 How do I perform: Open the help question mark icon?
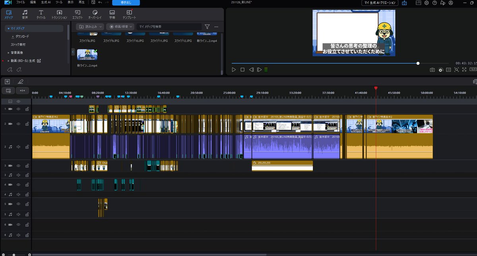coord(434,3)
